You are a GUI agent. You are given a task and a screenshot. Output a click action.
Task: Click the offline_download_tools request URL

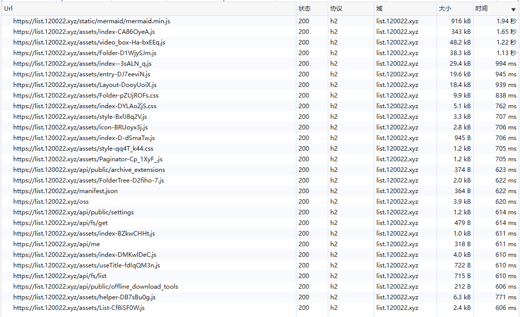[x=96, y=287]
